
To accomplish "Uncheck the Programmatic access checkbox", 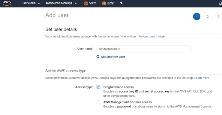I will tap(98, 87).
